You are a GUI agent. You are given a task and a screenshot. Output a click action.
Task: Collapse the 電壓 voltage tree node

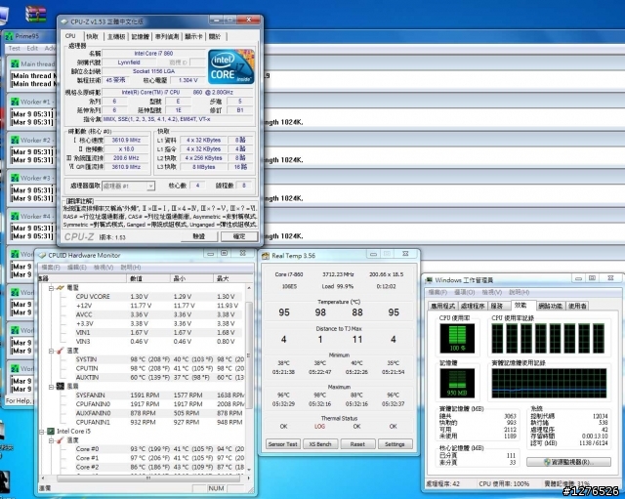[x=52, y=288]
